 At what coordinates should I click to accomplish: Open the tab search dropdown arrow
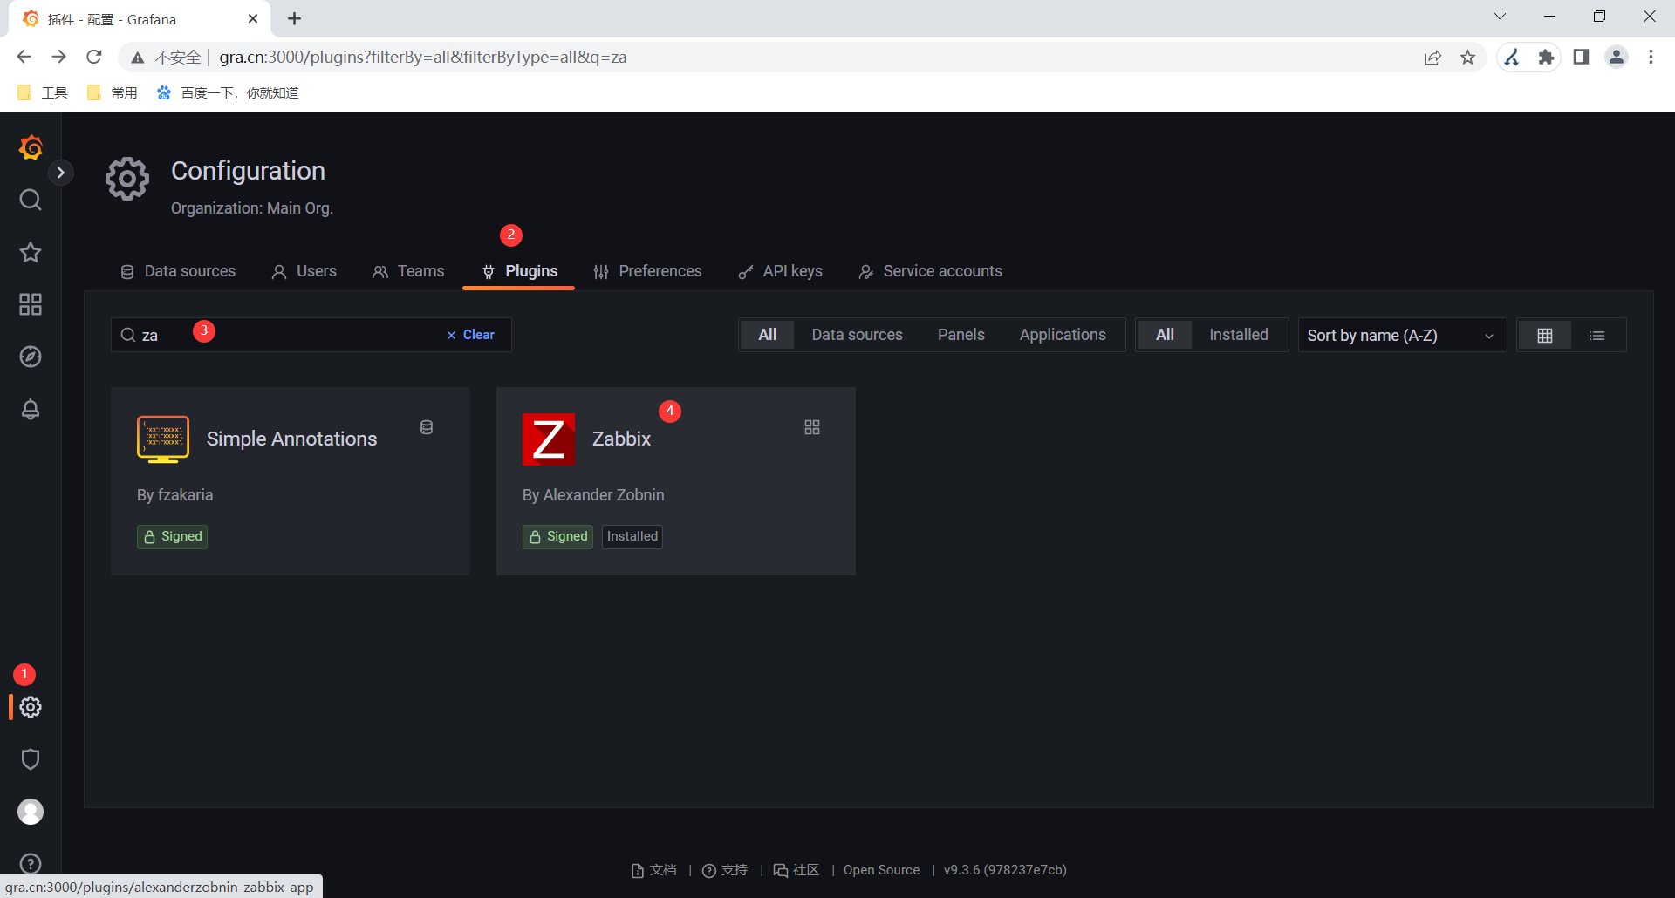(1500, 16)
